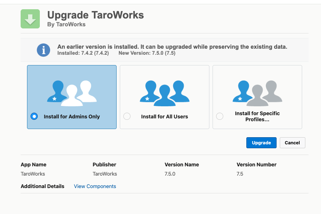Screen dimensions: 321x214
Task: Click the earlier version installed message
Action: (172, 47)
